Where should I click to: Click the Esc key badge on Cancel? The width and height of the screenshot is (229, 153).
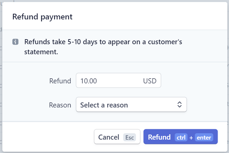pyautogui.click(x=130, y=137)
